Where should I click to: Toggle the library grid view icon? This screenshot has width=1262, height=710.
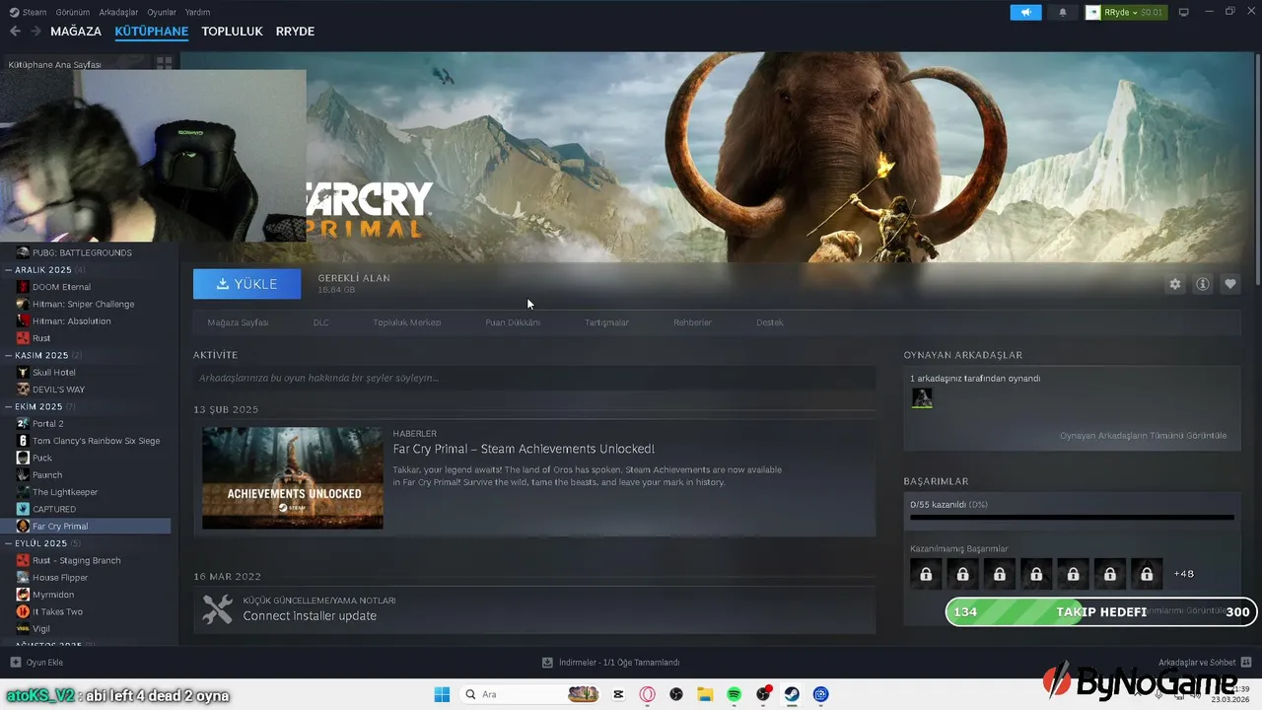pyautogui.click(x=164, y=63)
